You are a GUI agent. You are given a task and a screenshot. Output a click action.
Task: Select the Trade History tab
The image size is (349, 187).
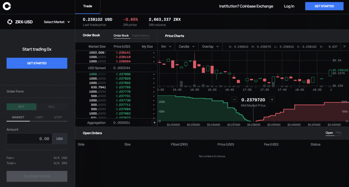[140, 36]
